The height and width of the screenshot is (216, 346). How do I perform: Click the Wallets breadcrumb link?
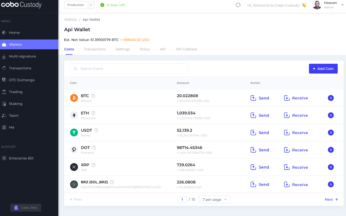[70, 20]
